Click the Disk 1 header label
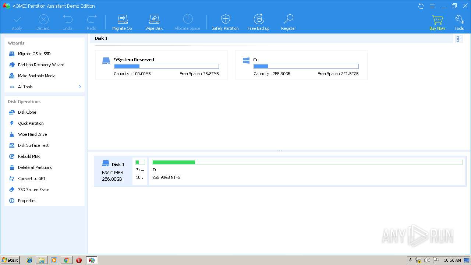 coord(101,38)
